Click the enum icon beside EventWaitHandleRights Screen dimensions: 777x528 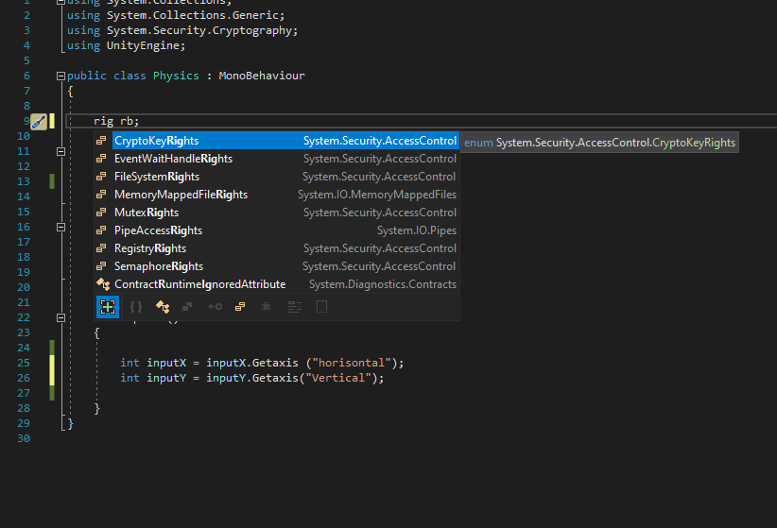[101, 159]
